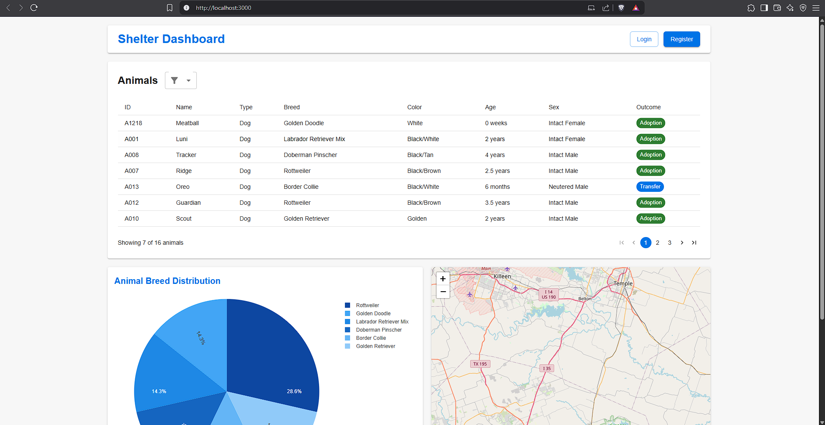Toggle Rottweiler legend swatch
The width and height of the screenshot is (825, 425).
coord(347,305)
